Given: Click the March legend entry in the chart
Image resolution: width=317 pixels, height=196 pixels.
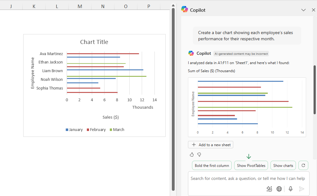Looking at the screenshot, I should point(117,130).
